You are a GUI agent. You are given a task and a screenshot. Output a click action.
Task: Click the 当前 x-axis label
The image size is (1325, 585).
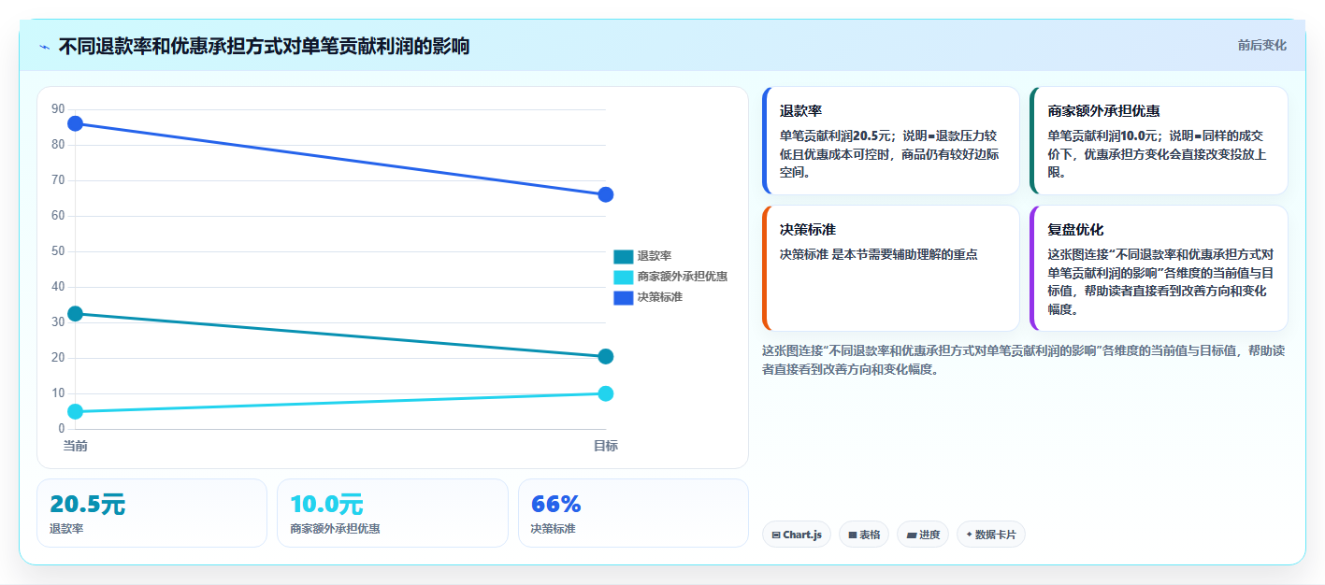click(76, 446)
